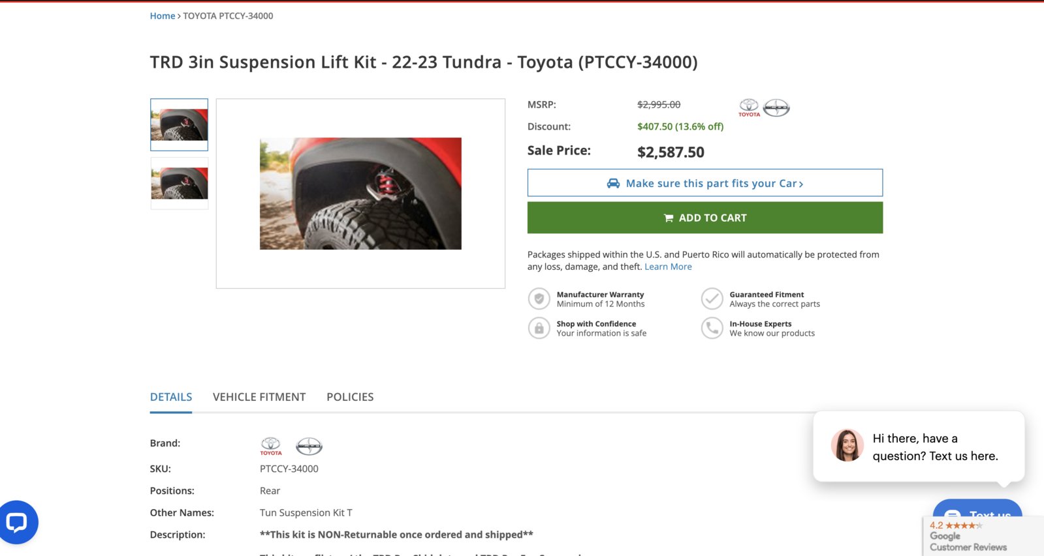Click the Toyota brand logo in Details
This screenshot has height=556, width=1044.
(271, 446)
